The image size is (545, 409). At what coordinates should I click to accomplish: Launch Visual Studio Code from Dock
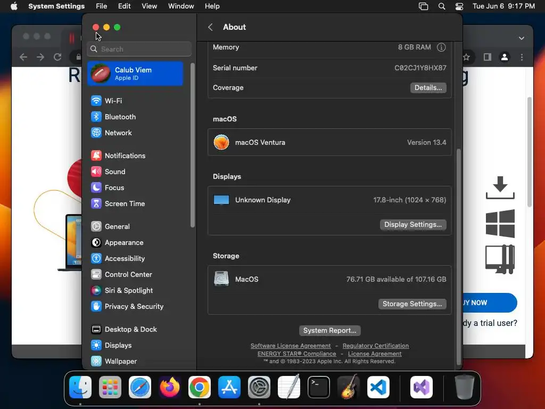(378, 387)
